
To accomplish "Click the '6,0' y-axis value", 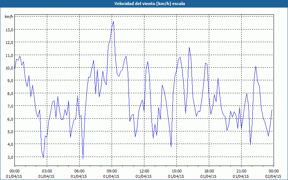I will click(x=10, y=119).
